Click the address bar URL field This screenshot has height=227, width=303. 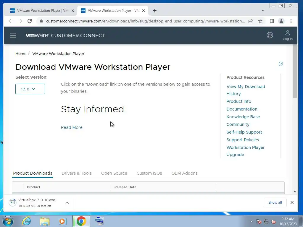pyautogui.click(x=145, y=21)
